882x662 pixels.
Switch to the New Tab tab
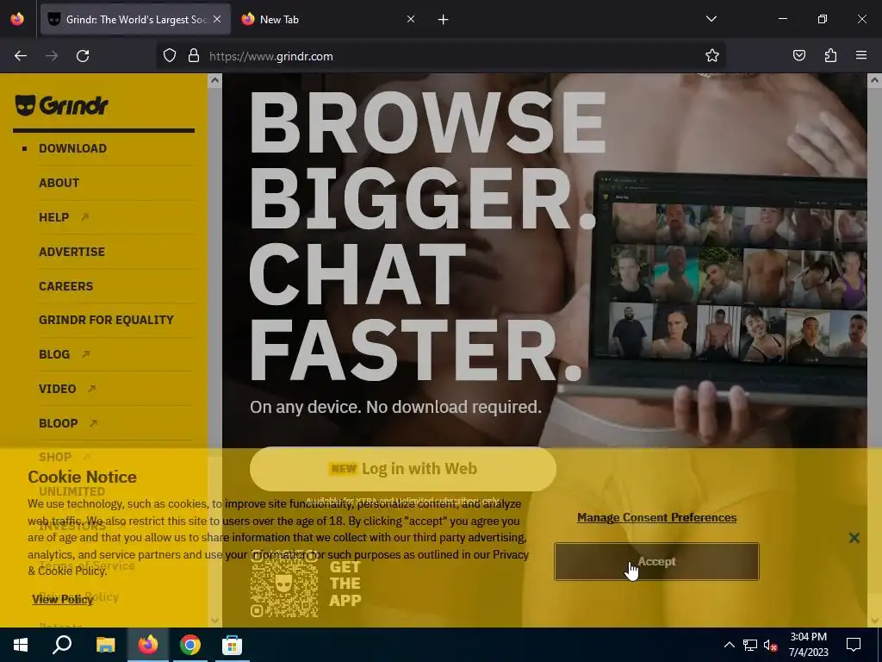pos(329,19)
